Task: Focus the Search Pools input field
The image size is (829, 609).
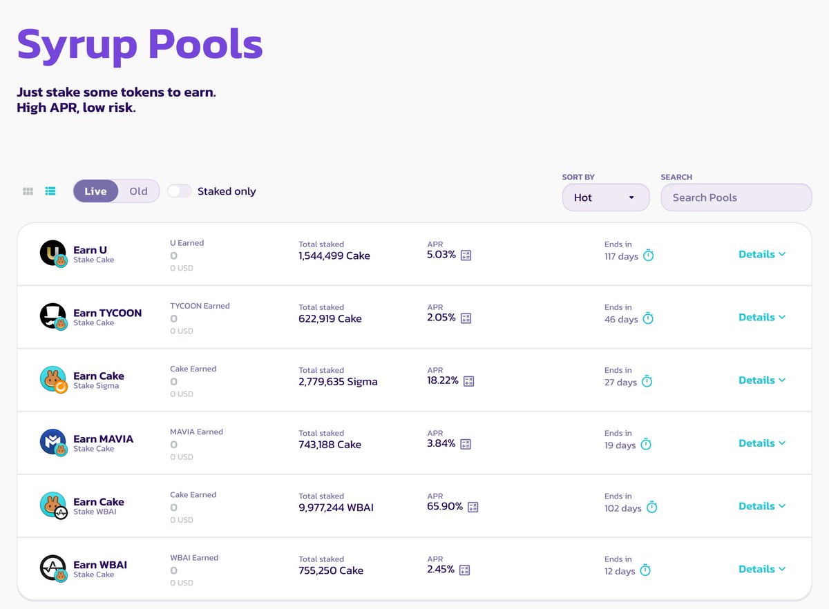Action: pyautogui.click(x=736, y=197)
